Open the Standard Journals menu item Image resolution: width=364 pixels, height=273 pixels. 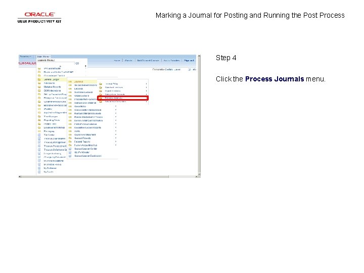(x=114, y=87)
